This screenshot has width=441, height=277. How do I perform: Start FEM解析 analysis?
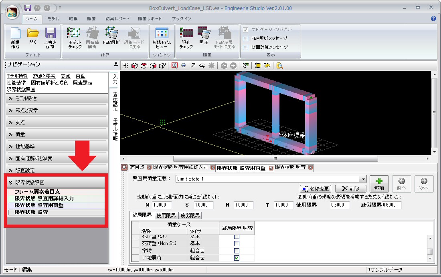pos(111,36)
